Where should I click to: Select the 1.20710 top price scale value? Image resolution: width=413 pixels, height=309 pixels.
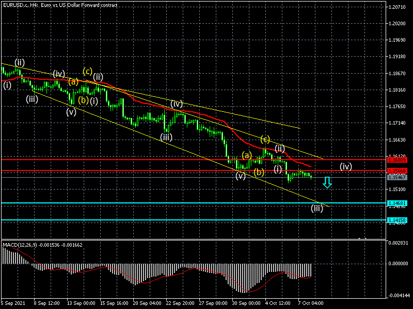tap(396, 7)
